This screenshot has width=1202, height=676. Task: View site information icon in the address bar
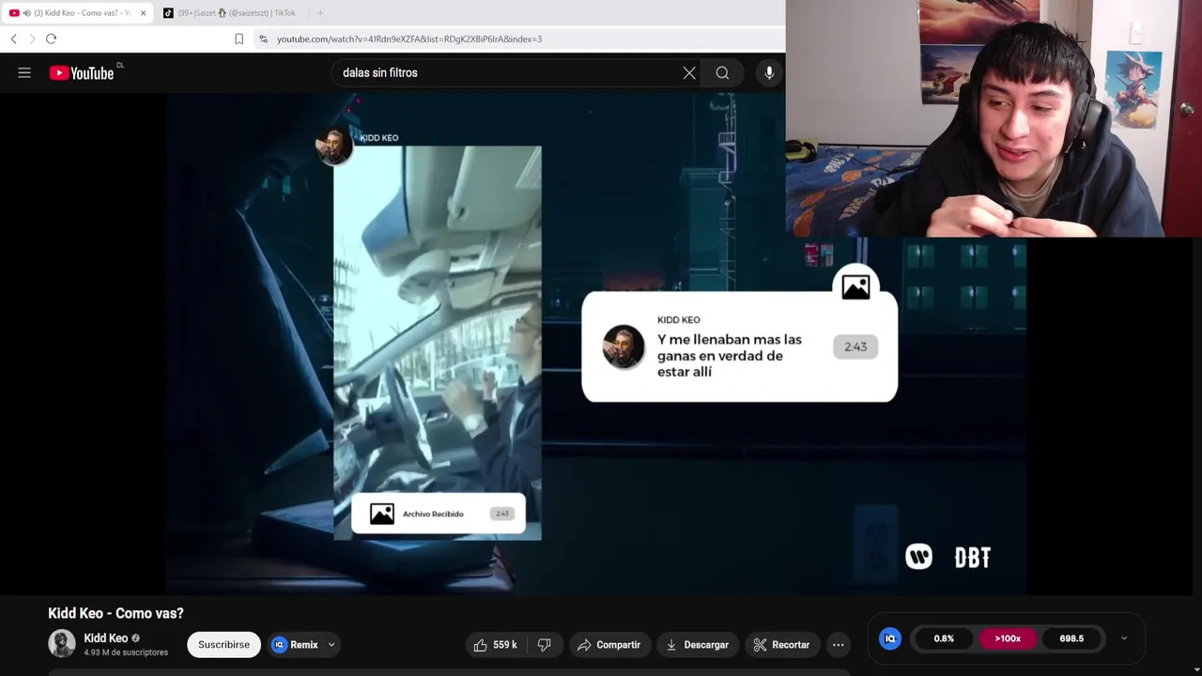pyautogui.click(x=263, y=38)
